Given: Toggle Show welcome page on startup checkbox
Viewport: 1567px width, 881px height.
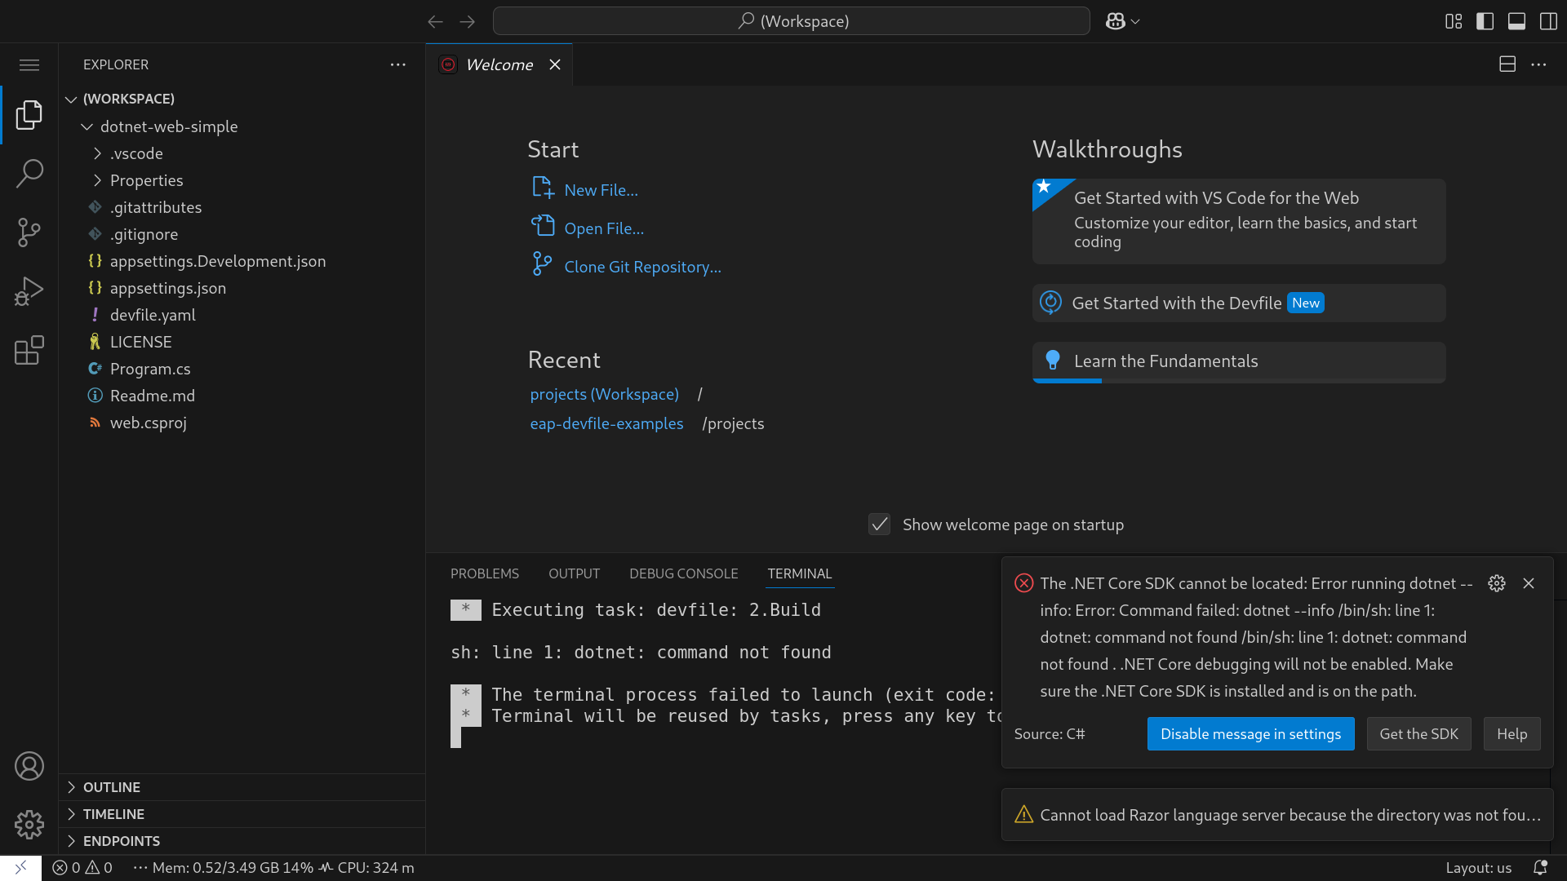Looking at the screenshot, I should point(879,525).
